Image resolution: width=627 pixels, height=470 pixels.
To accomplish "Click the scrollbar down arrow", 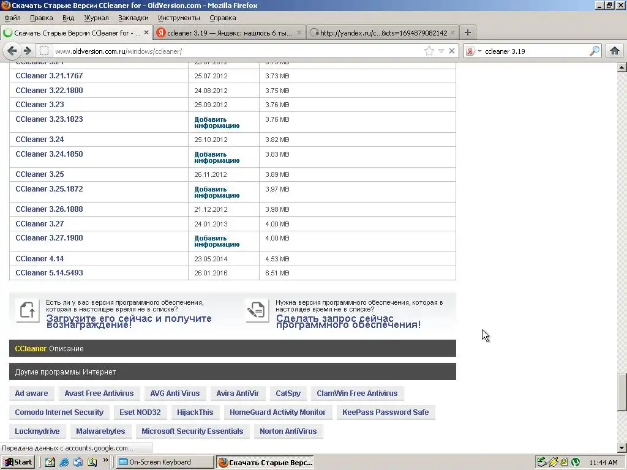I will pos(622,448).
